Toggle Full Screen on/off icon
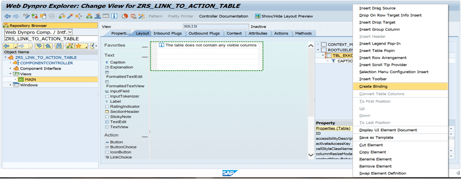461x180 pixels. 106,16
